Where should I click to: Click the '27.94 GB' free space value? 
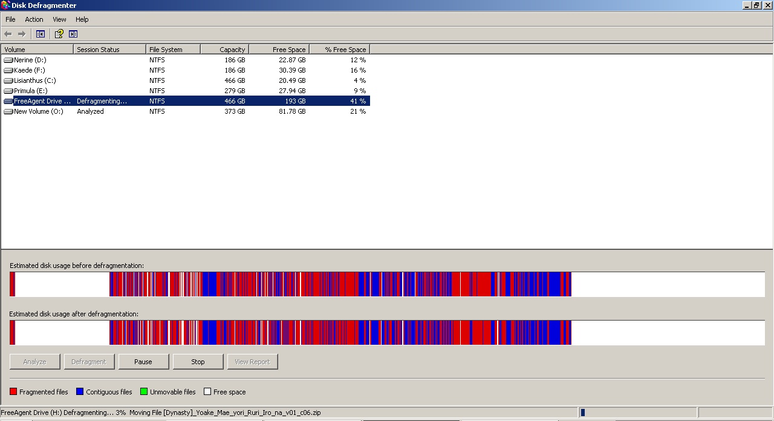coord(293,91)
